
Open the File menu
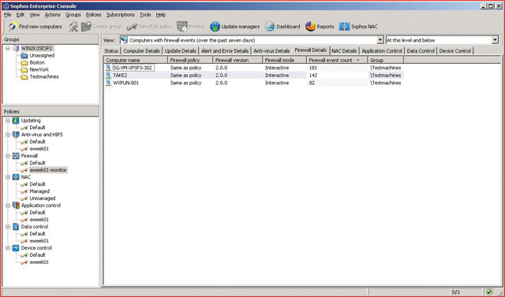(7, 15)
